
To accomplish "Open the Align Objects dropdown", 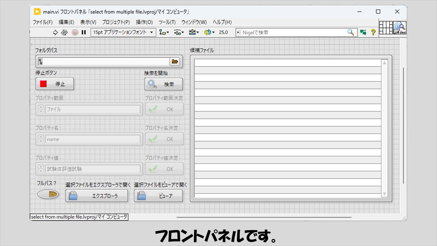I will (x=164, y=32).
